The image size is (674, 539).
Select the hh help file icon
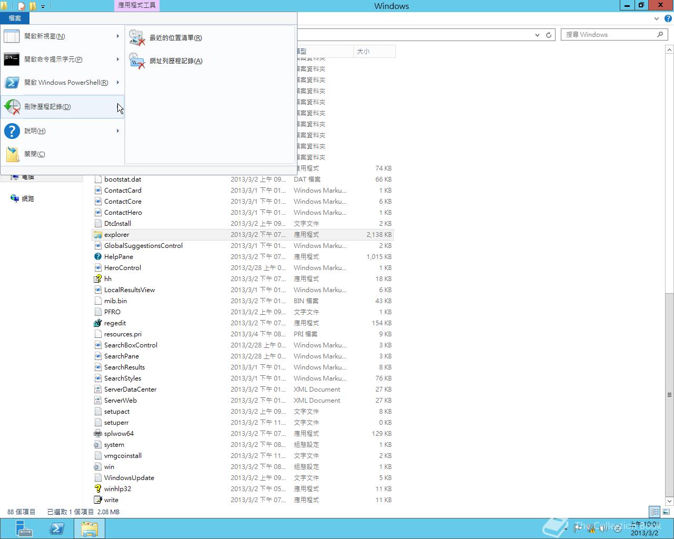coord(97,279)
